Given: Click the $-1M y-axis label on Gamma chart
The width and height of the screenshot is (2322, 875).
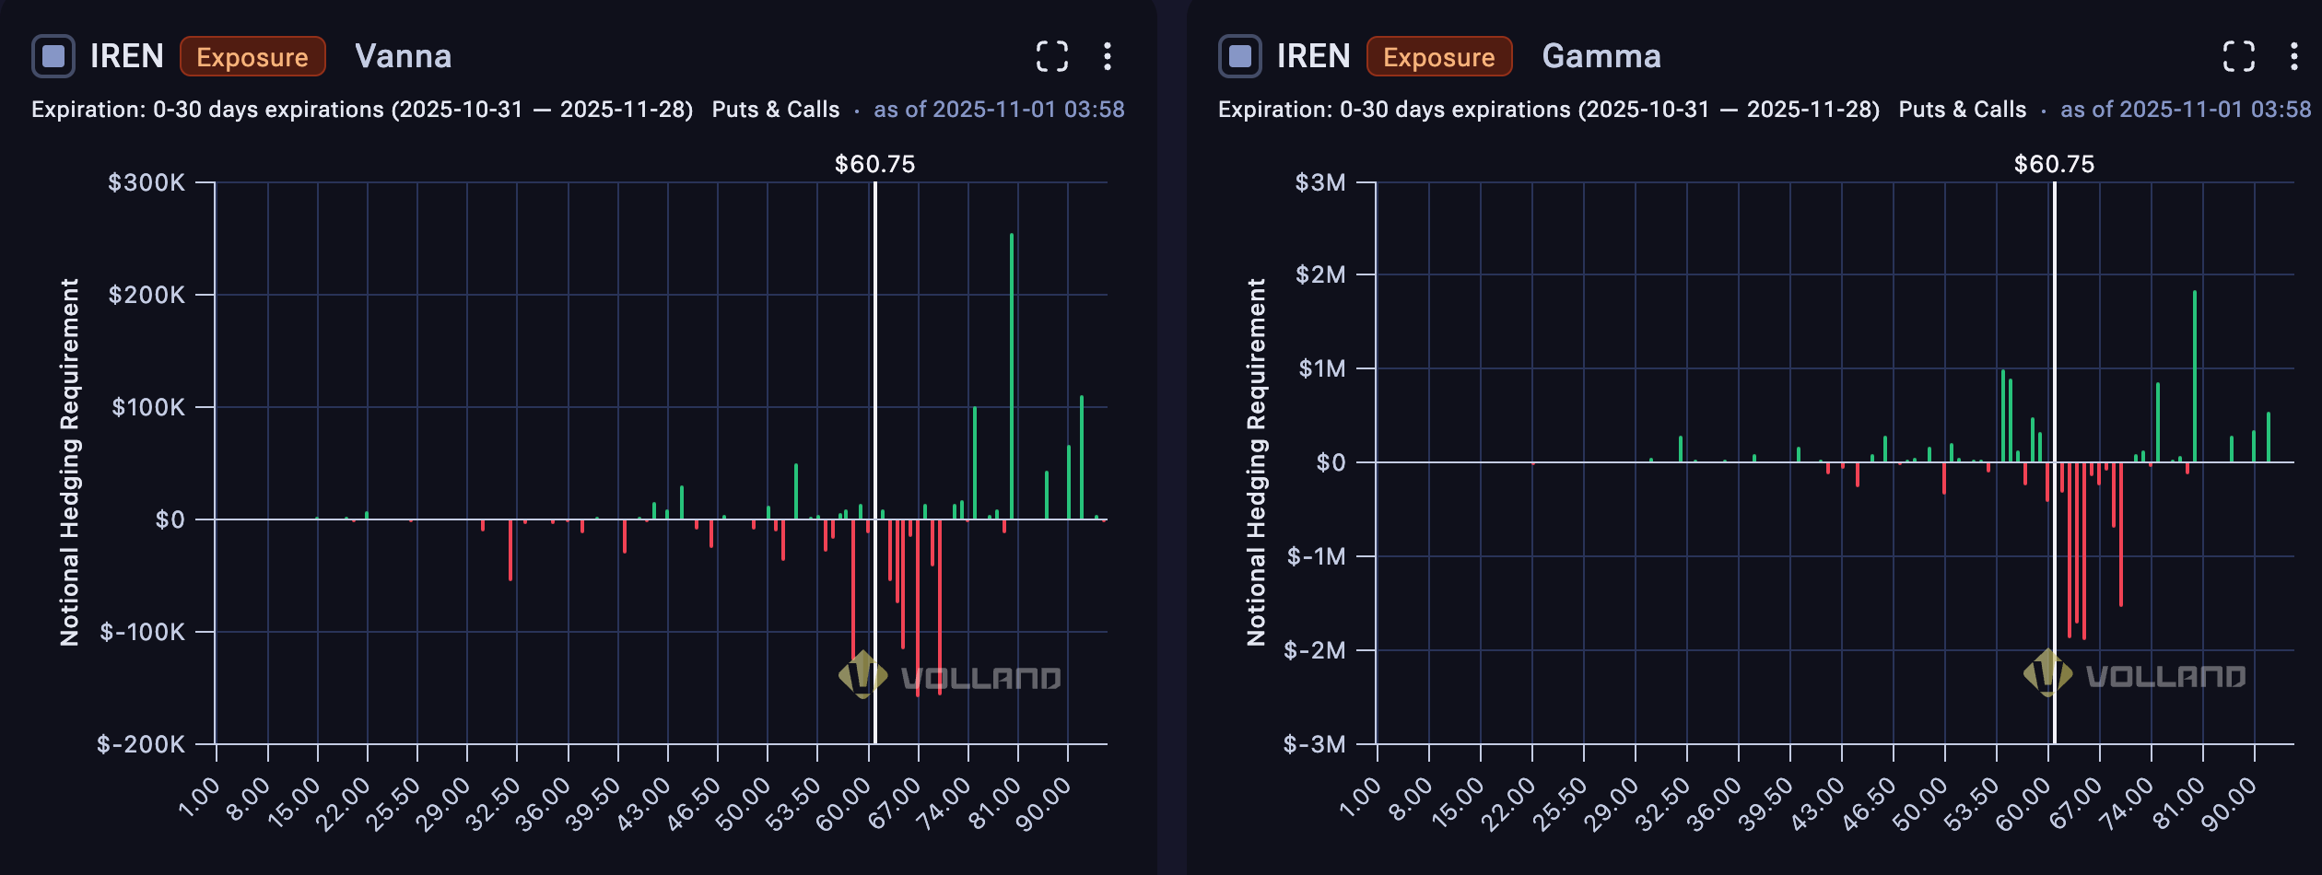Looking at the screenshot, I should 1317,556.
